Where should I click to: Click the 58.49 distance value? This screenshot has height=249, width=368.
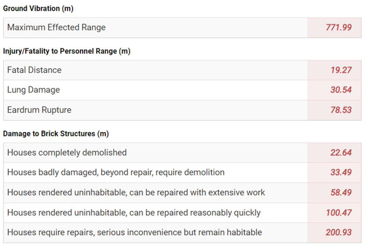341,192
